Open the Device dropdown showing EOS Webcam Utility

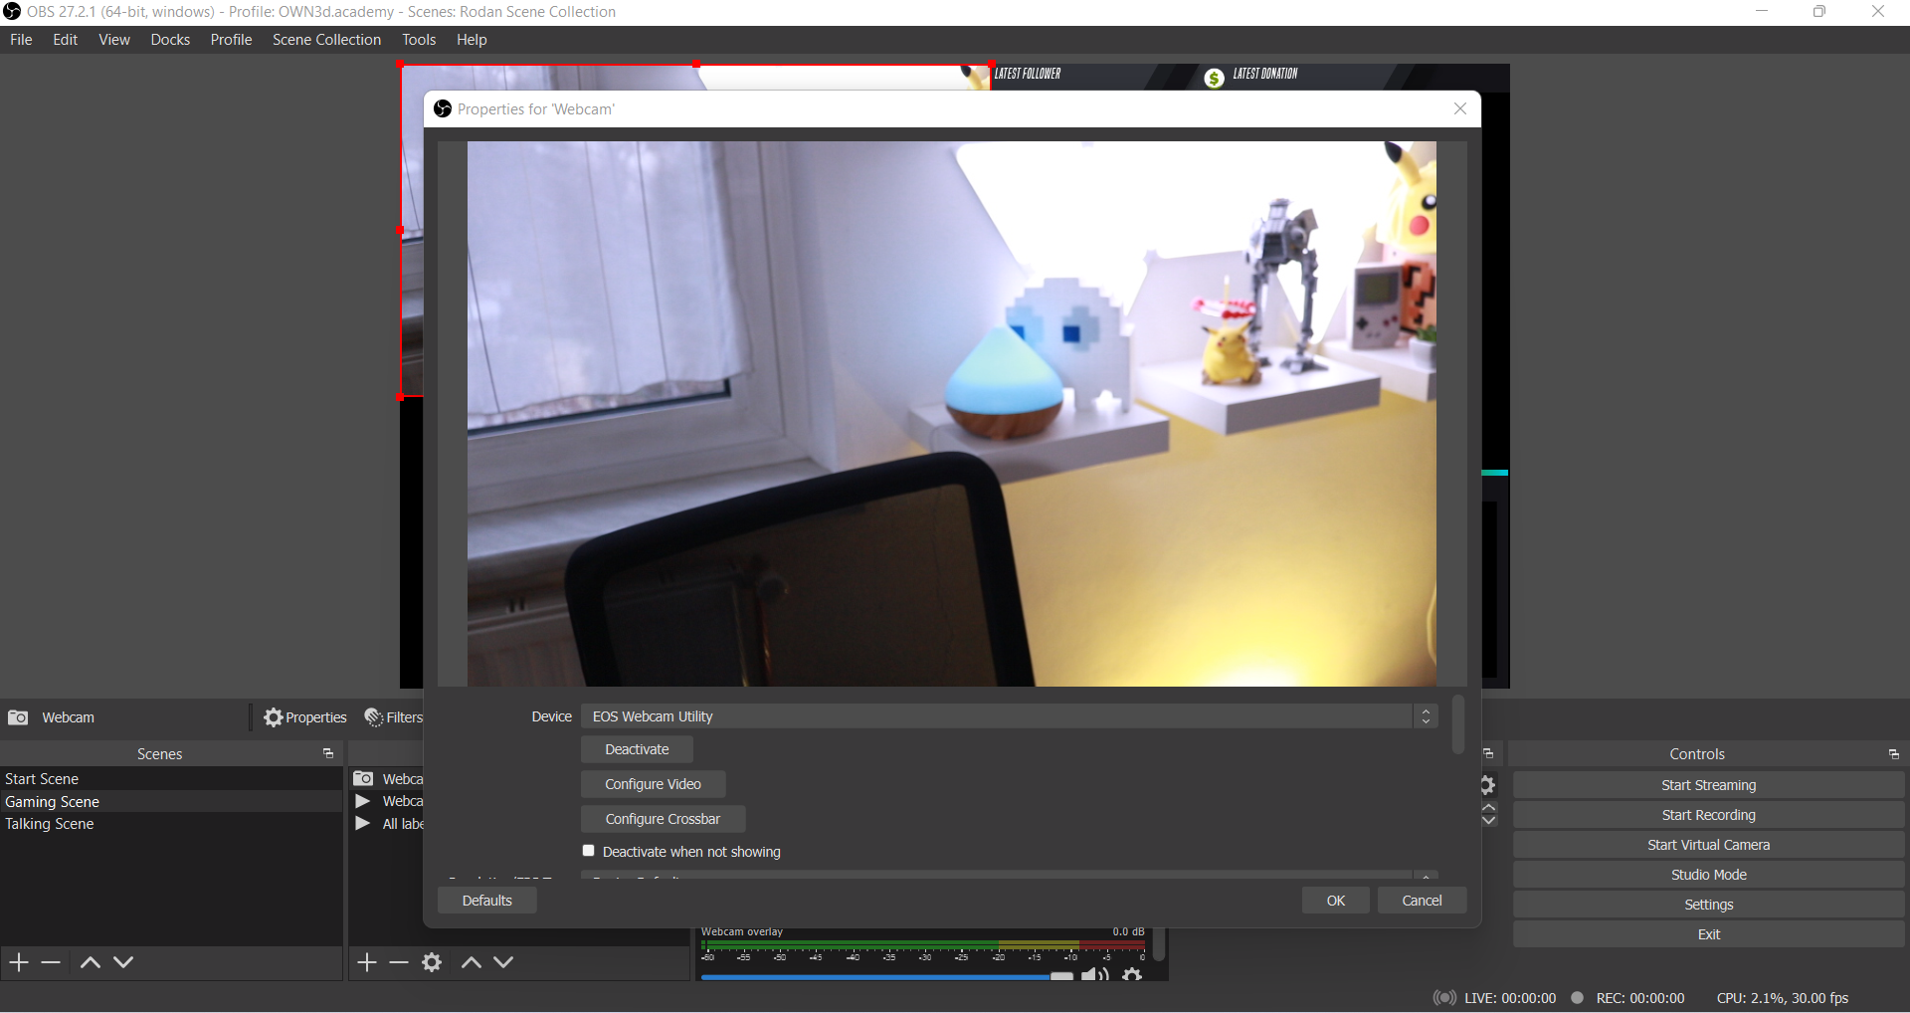pyautogui.click(x=1009, y=716)
